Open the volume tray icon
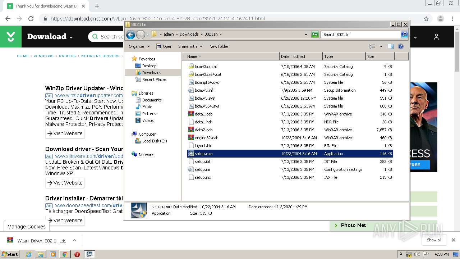This screenshot has height=259, width=460. [x=417, y=254]
